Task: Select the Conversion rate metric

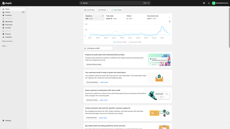Action: click(x=156, y=17)
